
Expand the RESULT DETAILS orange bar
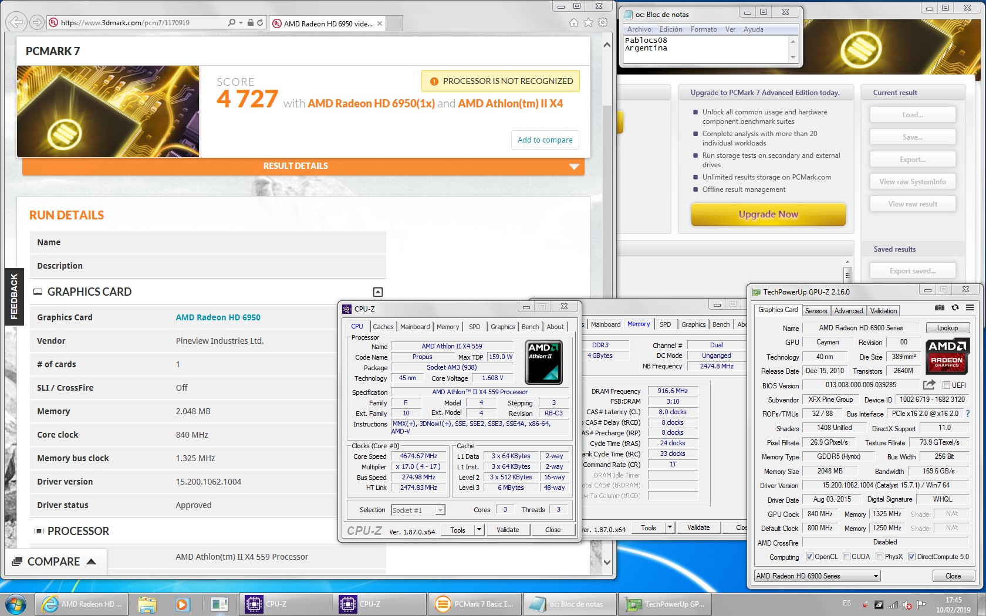pyautogui.click(x=303, y=167)
